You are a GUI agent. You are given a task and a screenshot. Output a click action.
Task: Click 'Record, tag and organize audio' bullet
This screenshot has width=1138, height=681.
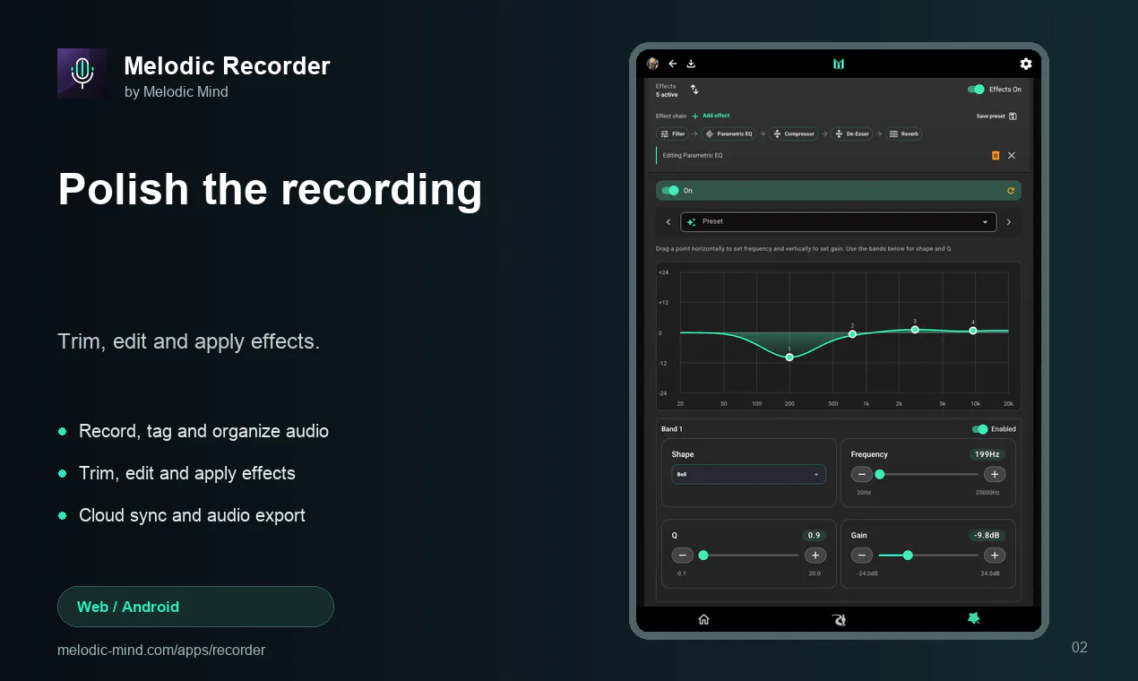pos(203,431)
